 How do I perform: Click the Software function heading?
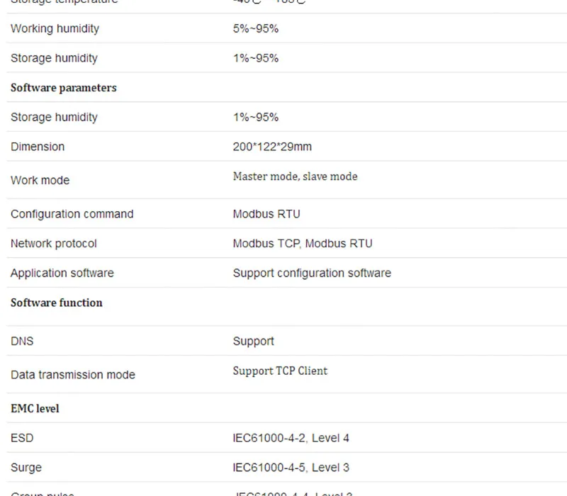pos(57,303)
